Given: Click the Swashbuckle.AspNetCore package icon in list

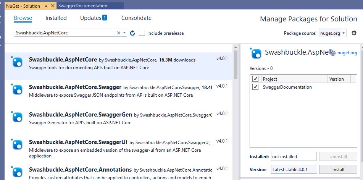Looking at the screenshot, I should tap(17, 62).
